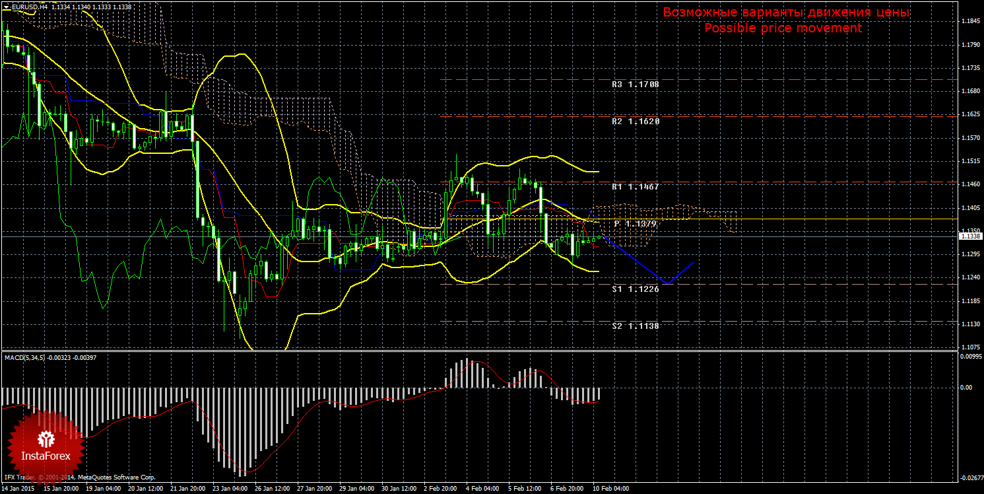
Task: Click the blue forecast line's lowest point
Action: (668, 283)
